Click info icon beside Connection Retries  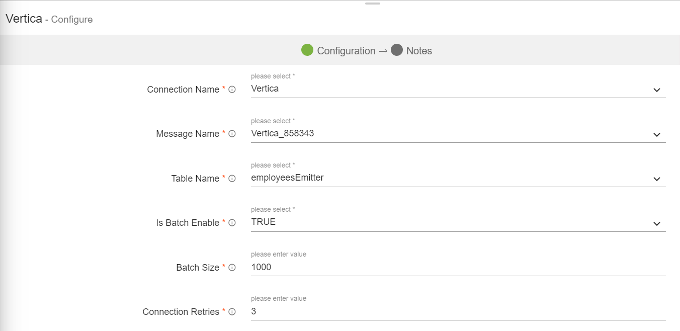(232, 312)
